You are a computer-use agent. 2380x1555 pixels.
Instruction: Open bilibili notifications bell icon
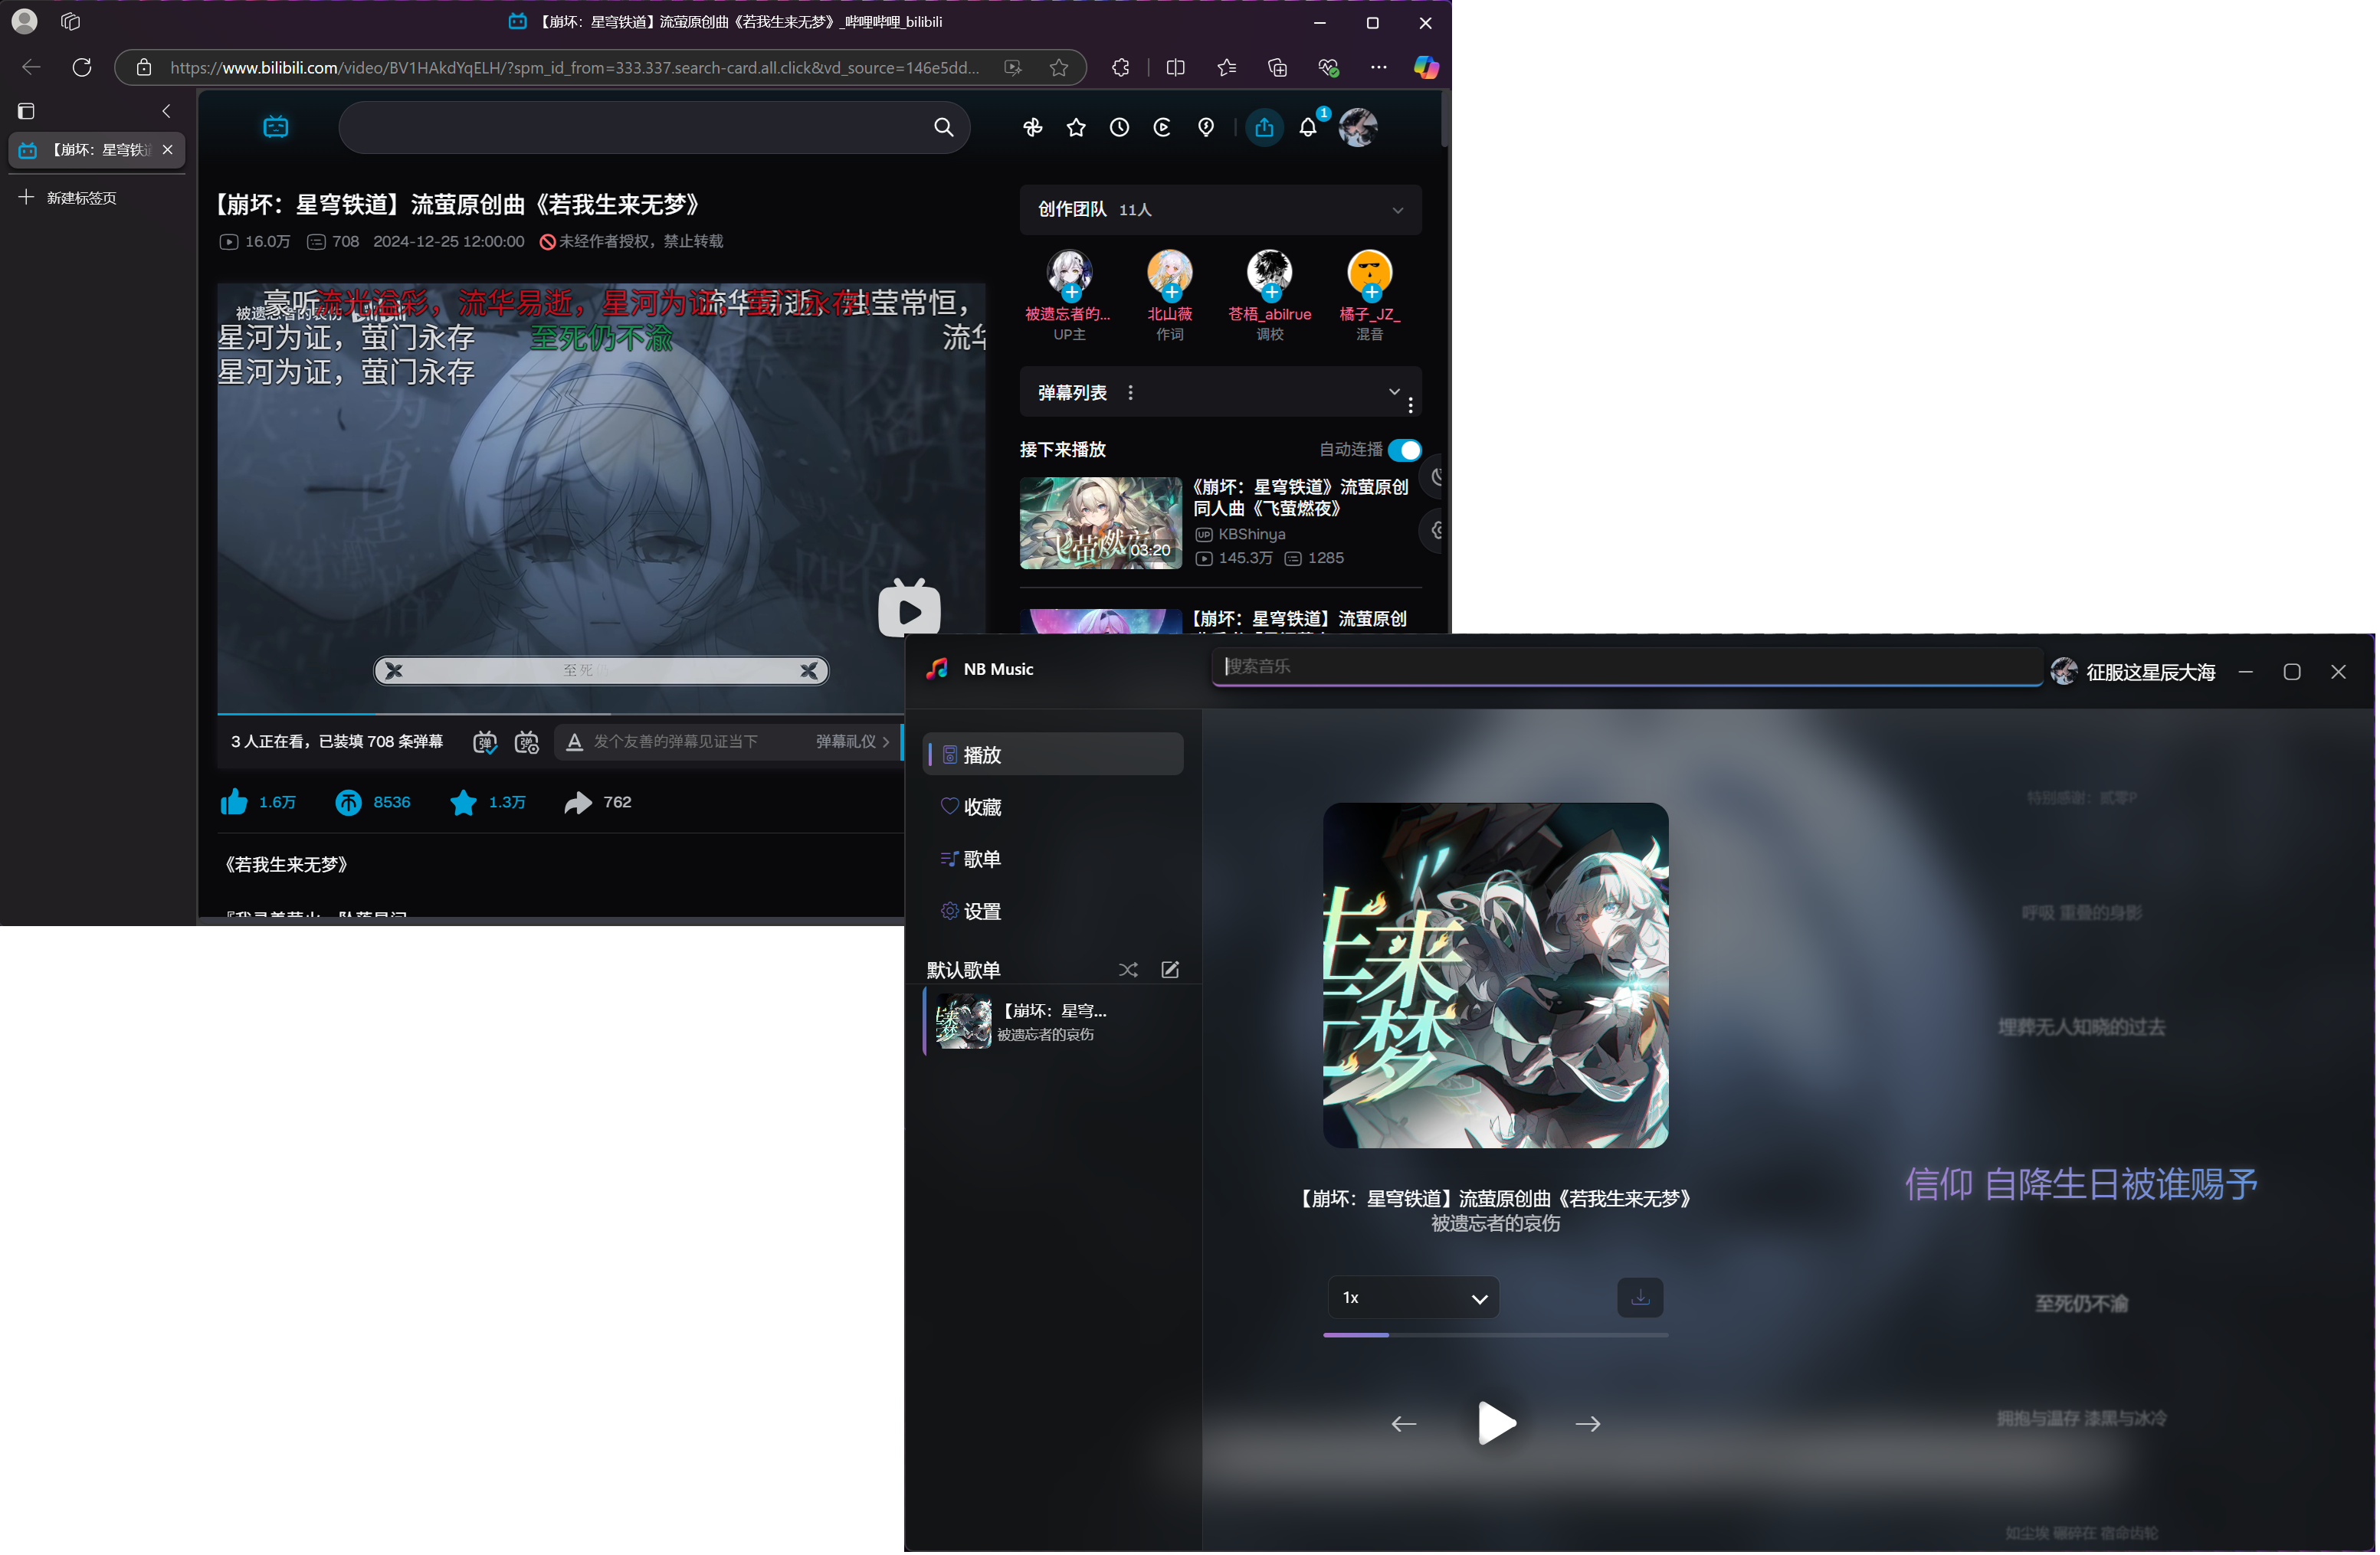(x=1309, y=127)
